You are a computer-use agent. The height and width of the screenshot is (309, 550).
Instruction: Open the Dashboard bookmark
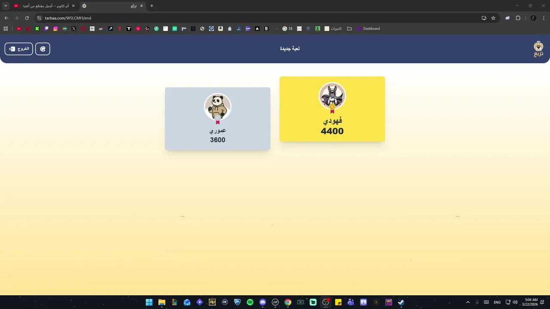368,29
